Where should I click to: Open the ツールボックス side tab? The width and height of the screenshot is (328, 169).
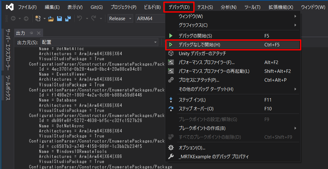pos(8,88)
